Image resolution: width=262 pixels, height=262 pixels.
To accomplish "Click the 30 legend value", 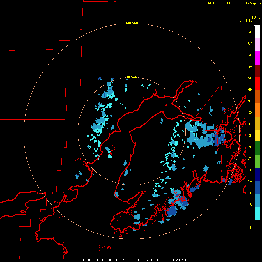I will (x=250, y=135).
